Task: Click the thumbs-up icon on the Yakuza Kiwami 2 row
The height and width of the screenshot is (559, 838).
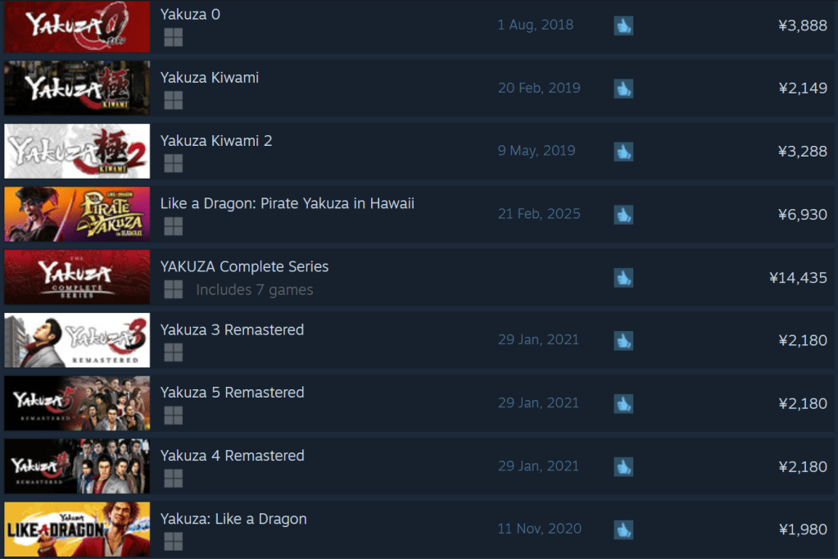Action: (623, 152)
